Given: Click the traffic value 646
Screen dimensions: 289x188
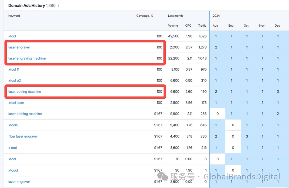Looking at the screenshot, I should (x=203, y=125).
